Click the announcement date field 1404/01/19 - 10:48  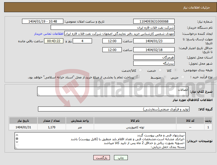click(x=43, y=21)
